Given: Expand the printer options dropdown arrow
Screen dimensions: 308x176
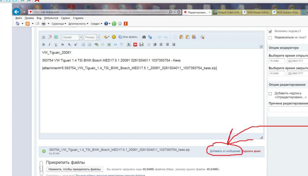Looking at the screenshot, I should click(48, 23).
